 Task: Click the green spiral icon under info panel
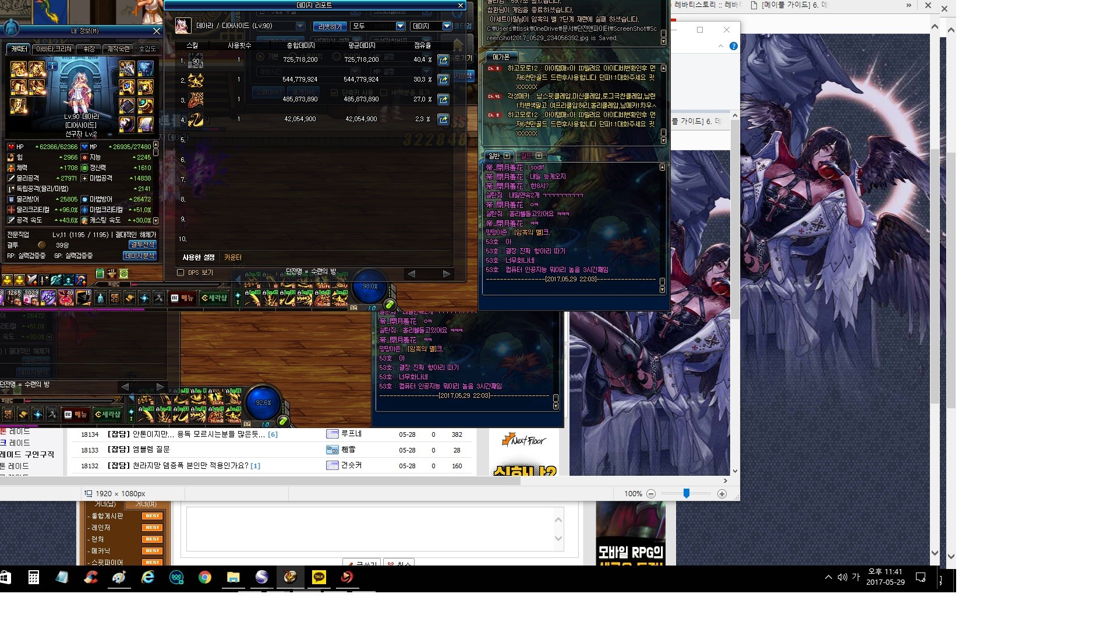pos(123,274)
